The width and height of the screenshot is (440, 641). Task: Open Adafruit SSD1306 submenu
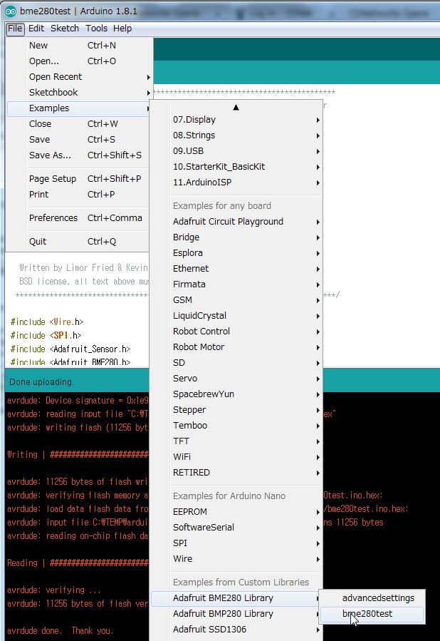[237, 630]
